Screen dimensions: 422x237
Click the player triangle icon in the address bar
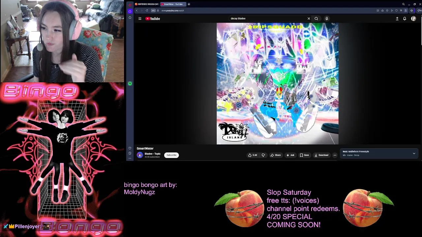pyautogui.click(x=392, y=11)
